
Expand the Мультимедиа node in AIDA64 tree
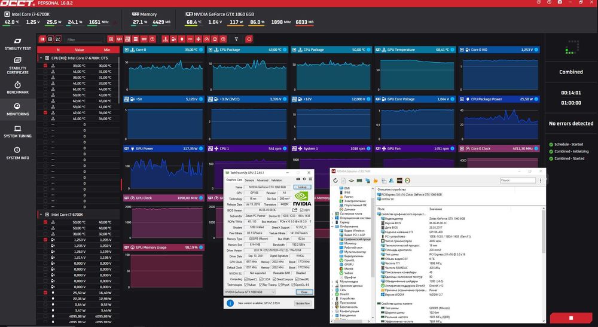coord(332,282)
